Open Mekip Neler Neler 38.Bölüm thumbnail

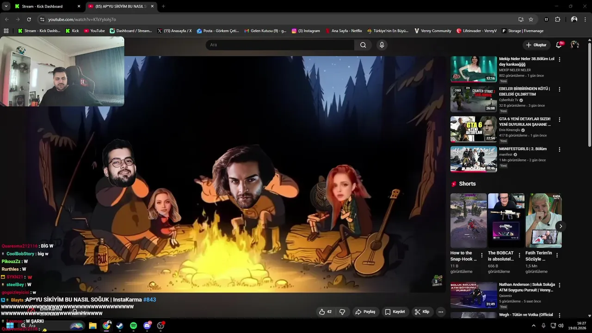[x=474, y=69]
